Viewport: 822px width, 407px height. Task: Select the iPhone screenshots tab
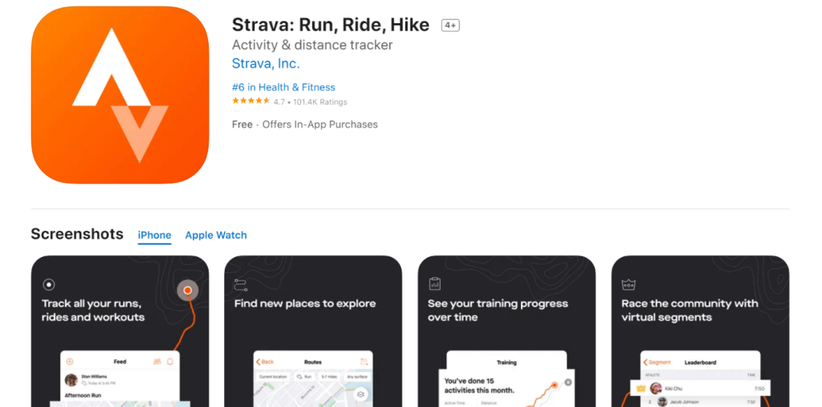pos(154,236)
